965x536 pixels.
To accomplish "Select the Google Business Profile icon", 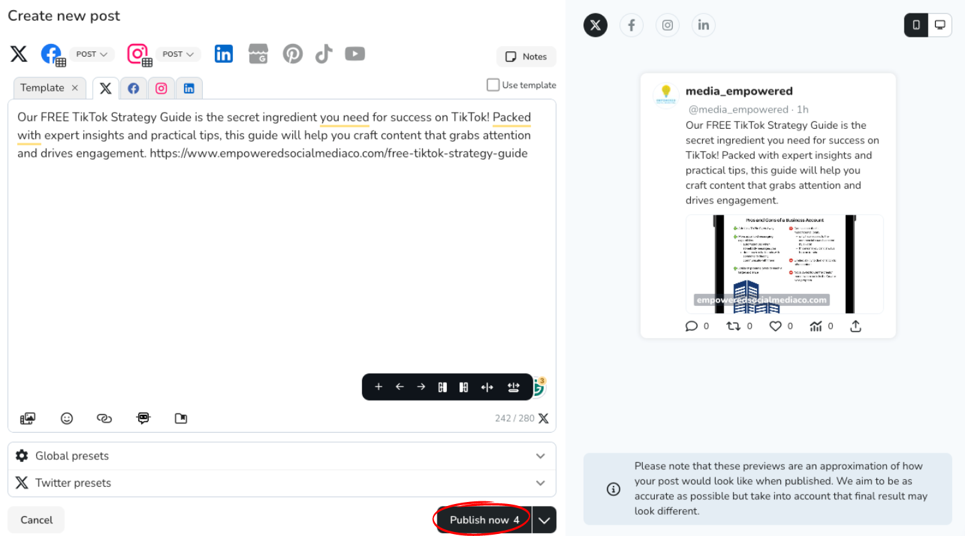I will click(x=258, y=54).
